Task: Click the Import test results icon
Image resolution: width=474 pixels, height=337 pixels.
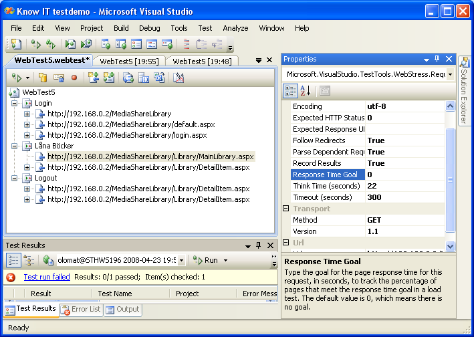Action: [48, 260]
